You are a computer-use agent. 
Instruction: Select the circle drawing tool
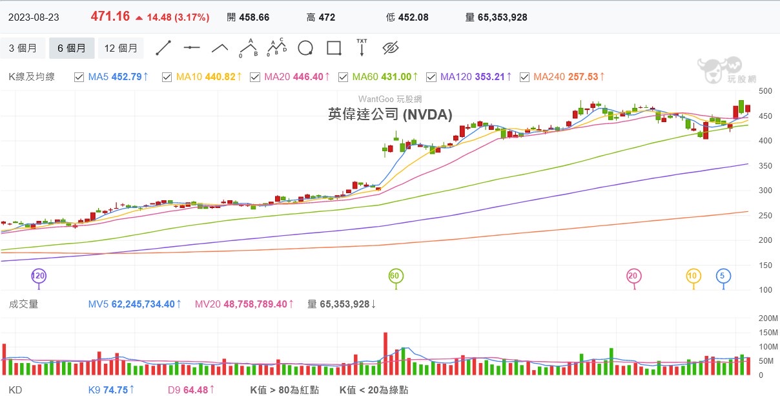305,48
